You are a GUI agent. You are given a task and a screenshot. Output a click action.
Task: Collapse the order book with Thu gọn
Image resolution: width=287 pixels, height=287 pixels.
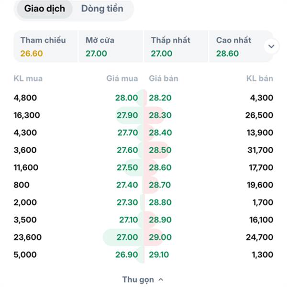[143, 279]
